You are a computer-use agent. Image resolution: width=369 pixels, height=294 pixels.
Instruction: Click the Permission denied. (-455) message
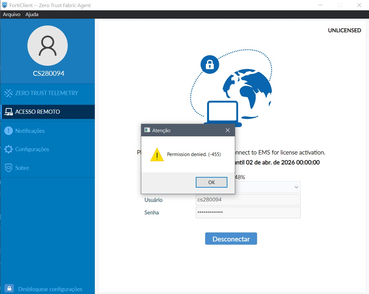click(x=194, y=154)
